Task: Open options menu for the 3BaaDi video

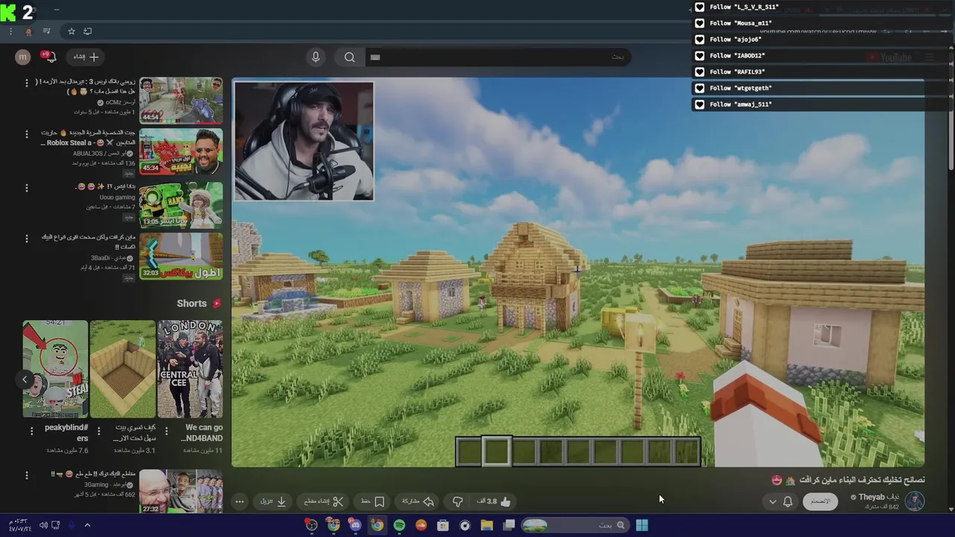Action: [x=27, y=239]
